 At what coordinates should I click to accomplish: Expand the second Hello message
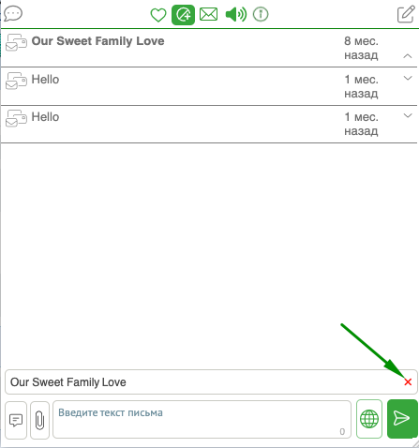pos(408,115)
